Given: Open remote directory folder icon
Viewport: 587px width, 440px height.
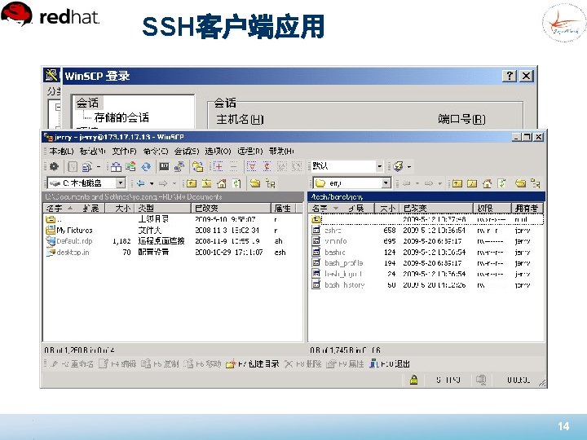Looking at the screenshot, I should tap(520, 183).
